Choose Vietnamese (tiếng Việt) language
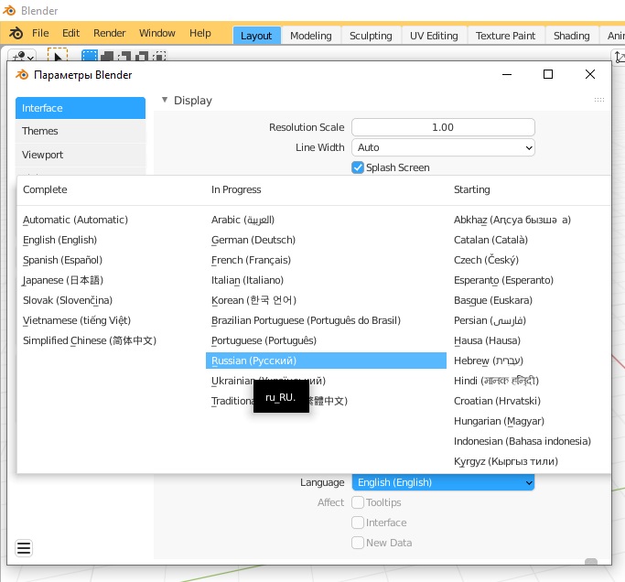Image resolution: width=625 pixels, height=582 pixels. [77, 320]
